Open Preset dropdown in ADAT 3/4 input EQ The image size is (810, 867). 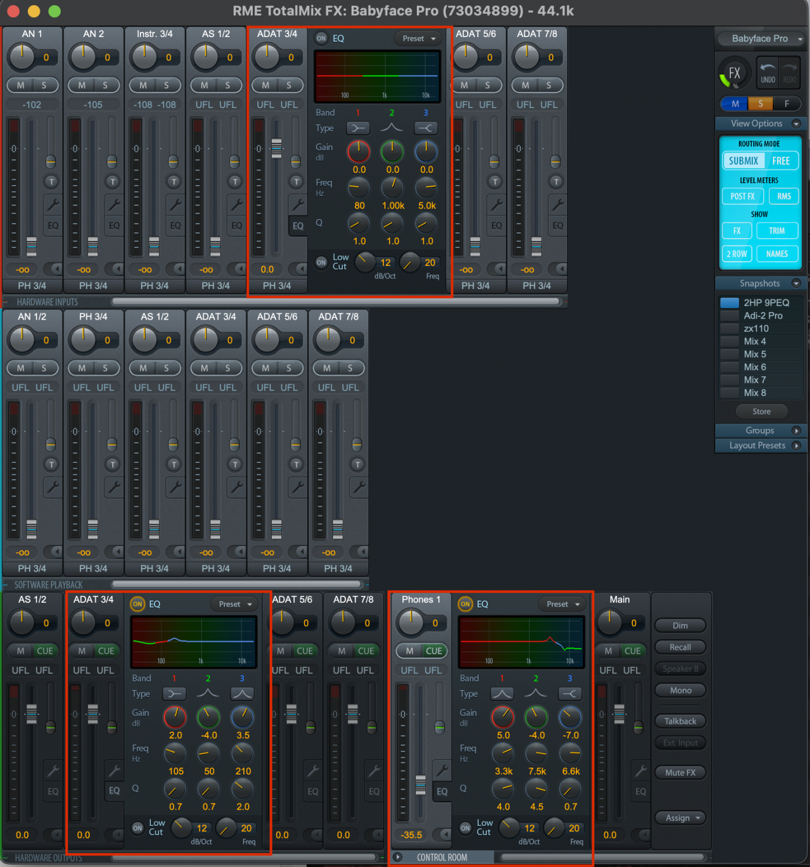(419, 39)
